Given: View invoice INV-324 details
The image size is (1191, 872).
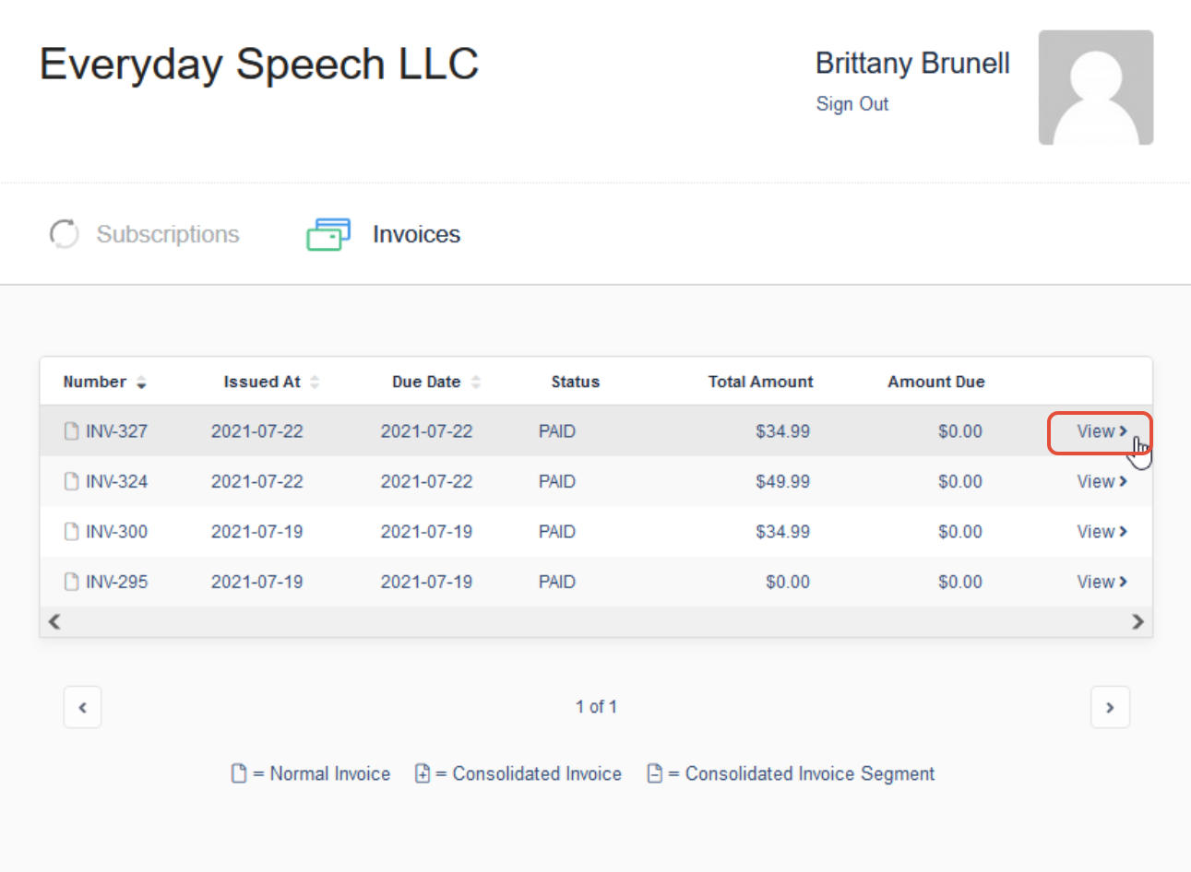Looking at the screenshot, I should (x=1102, y=481).
